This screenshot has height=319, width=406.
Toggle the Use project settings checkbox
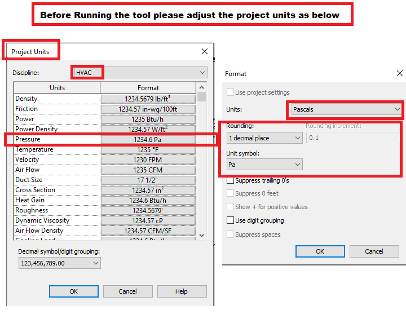pyautogui.click(x=231, y=92)
